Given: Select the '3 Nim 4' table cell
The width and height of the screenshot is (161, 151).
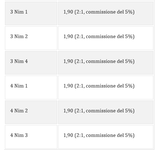Looking at the screenshot, I should click(31, 63).
